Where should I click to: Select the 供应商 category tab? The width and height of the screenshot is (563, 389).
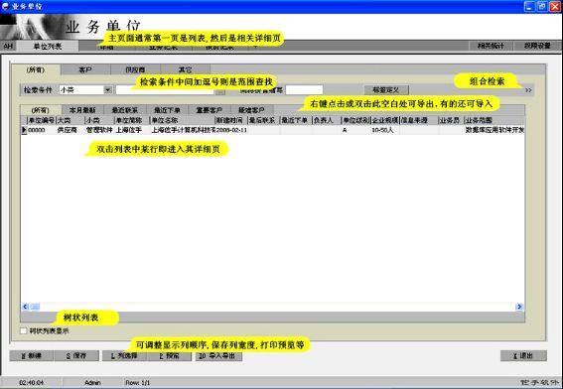[x=135, y=70]
